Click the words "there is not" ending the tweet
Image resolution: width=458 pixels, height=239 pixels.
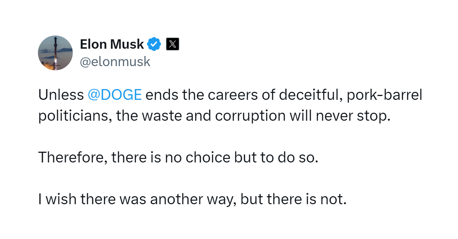point(306,199)
